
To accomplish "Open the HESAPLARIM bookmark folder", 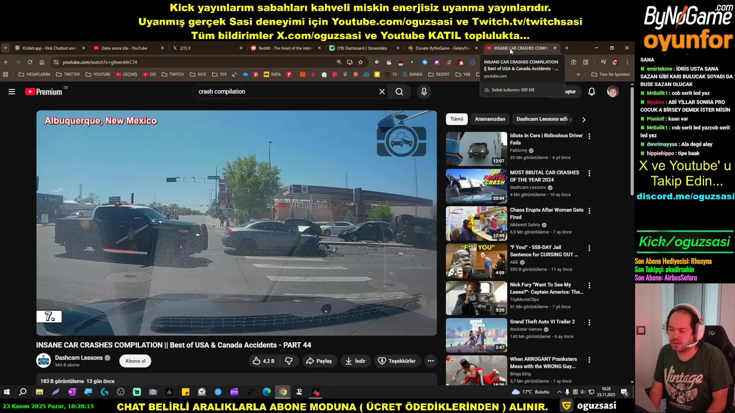I will (x=34, y=74).
